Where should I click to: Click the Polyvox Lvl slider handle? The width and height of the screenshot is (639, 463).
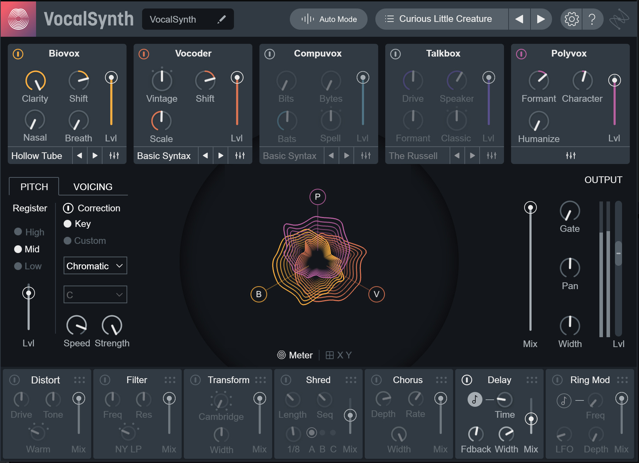[614, 80]
